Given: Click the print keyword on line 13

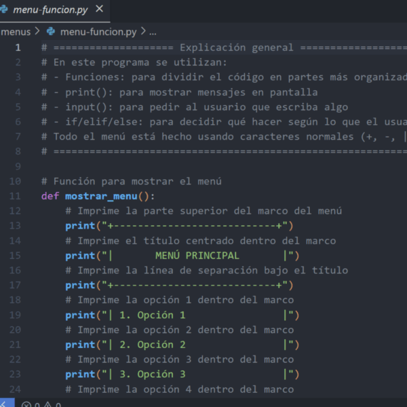Looking at the screenshot, I should click(x=80, y=226).
